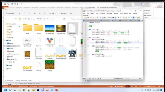Viewport: 165px width, 92px height.
Task: Open the Language menu in Notepad++
Action: click(109, 14)
